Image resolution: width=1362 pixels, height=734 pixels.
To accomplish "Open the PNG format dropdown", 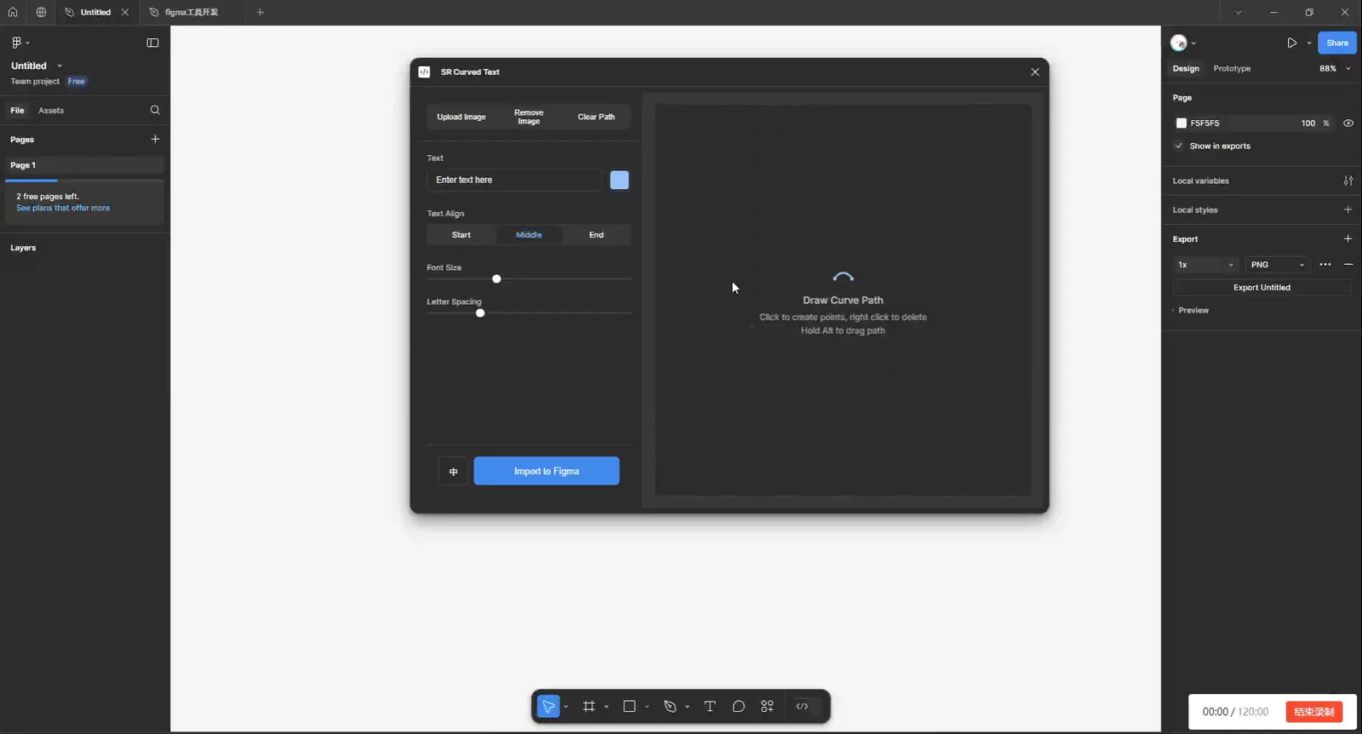I will coord(1277,264).
